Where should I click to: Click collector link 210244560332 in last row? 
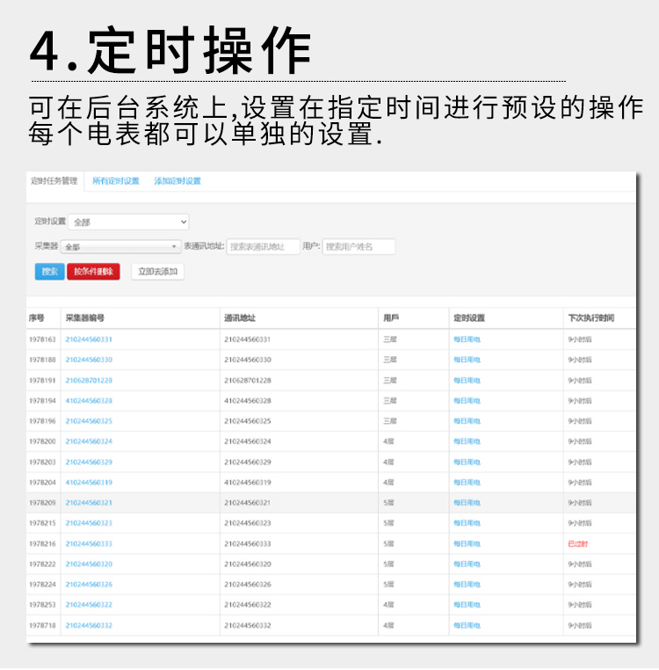[89, 625]
